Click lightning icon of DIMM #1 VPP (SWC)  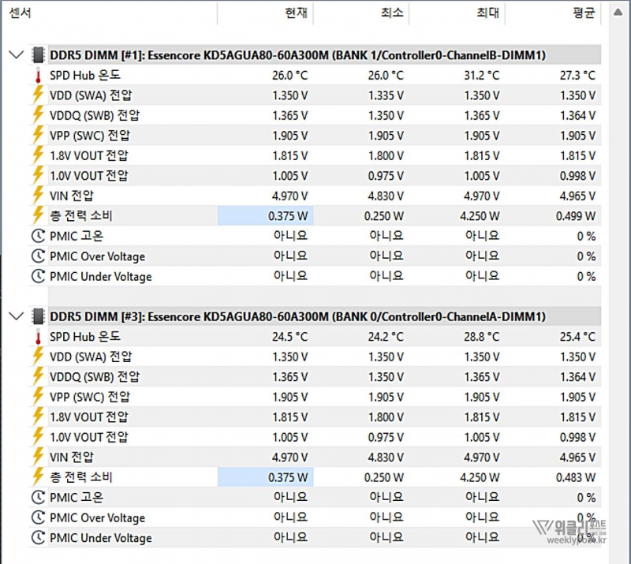click(38, 135)
